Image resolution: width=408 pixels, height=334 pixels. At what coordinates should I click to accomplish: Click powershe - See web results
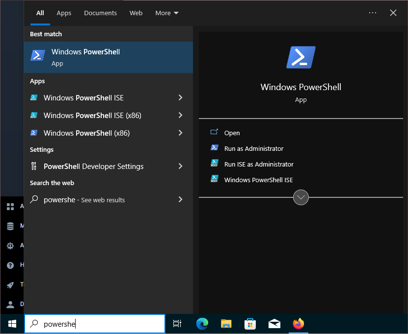pos(83,200)
